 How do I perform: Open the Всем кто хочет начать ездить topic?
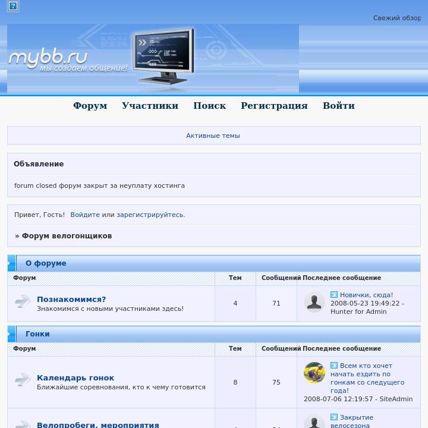click(367, 378)
